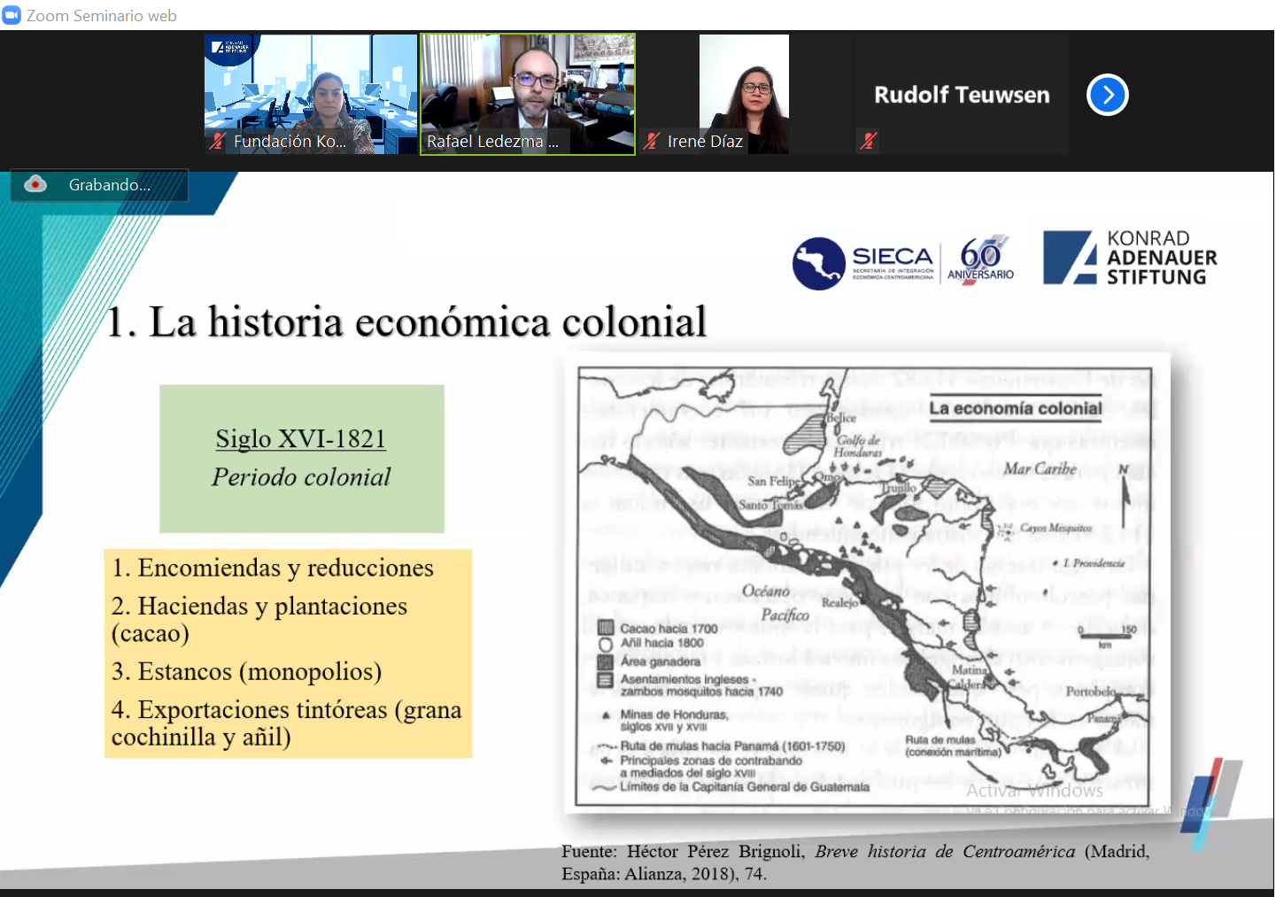This screenshot has height=897, width=1276.
Task: Click the Rafael Ledezma name label
Action: 491,142
